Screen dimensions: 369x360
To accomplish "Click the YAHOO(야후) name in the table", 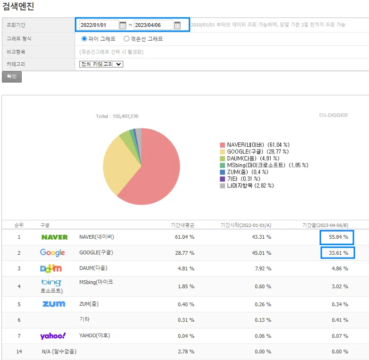I will point(94,335).
